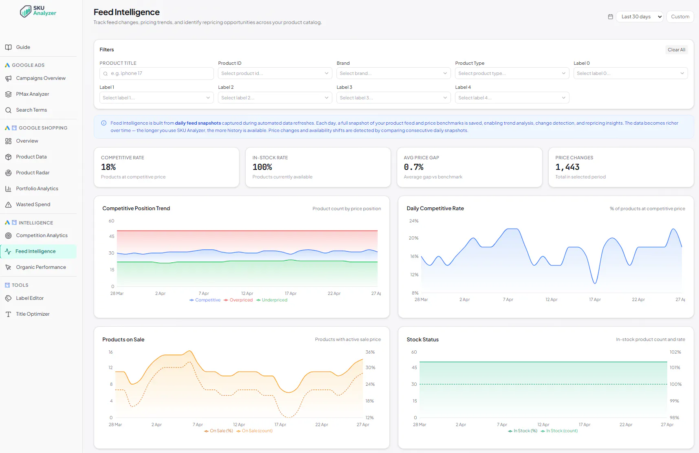Viewport: 699px width, 453px height.
Task: Click the Wasted Spend warning icon
Action: [x=8, y=205]
